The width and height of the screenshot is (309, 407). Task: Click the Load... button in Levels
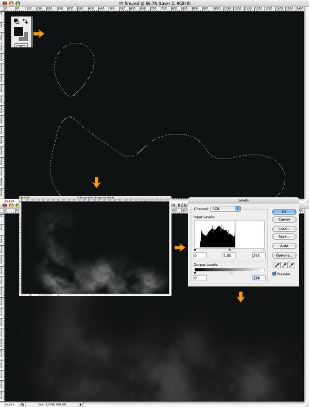tap(284, 229)
